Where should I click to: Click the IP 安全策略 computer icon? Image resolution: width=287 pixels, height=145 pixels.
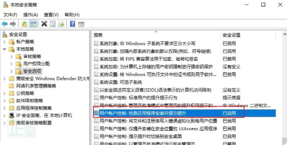[11, 115]
